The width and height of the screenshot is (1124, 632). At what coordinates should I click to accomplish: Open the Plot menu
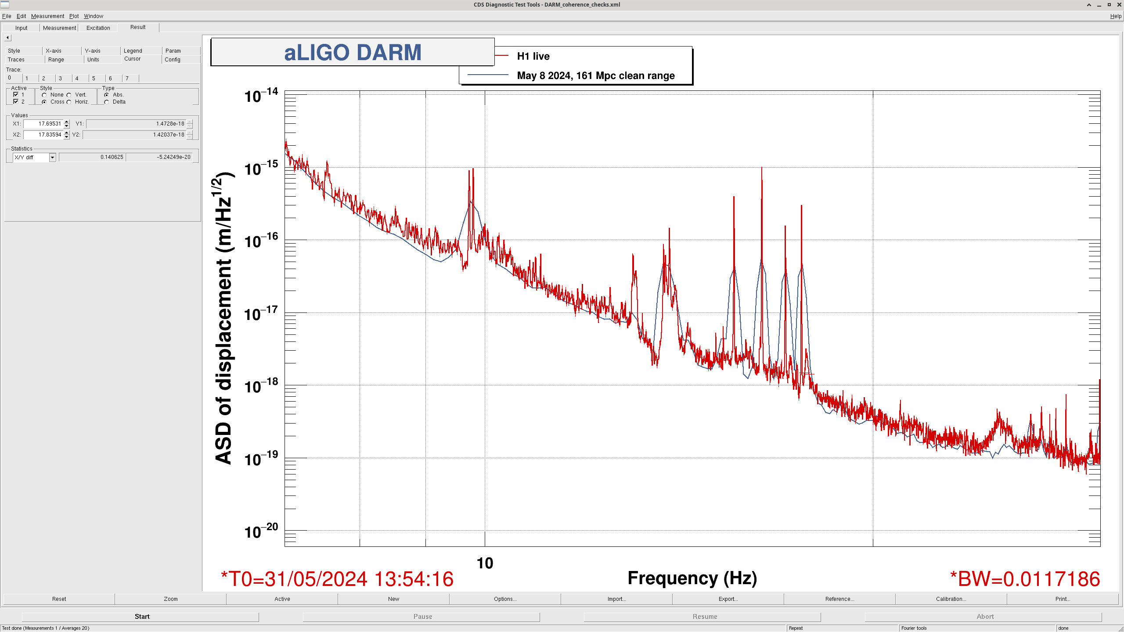pos(74,16)
